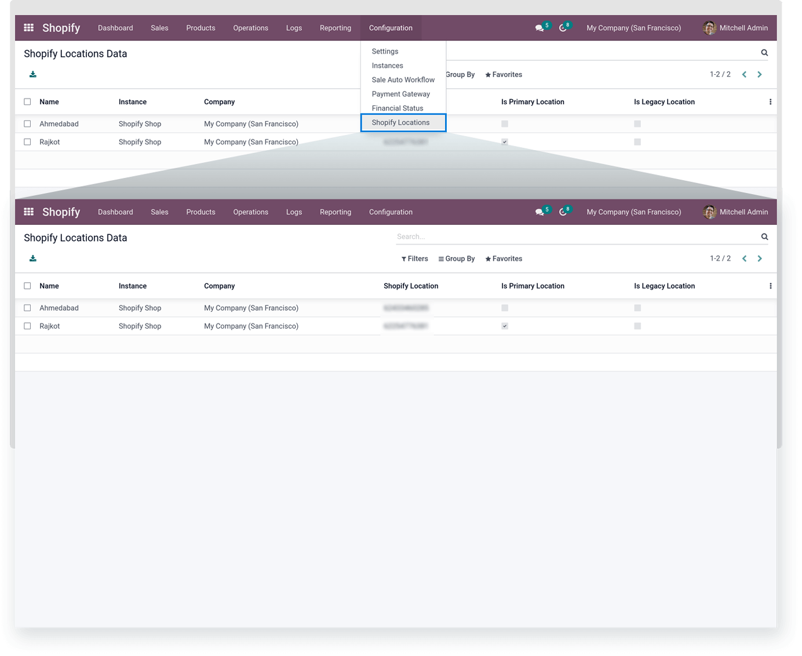Click export download icon in upper screenshot
This screenshot has height=656, width=802.
pyautogui.click(x=33, y=74)
